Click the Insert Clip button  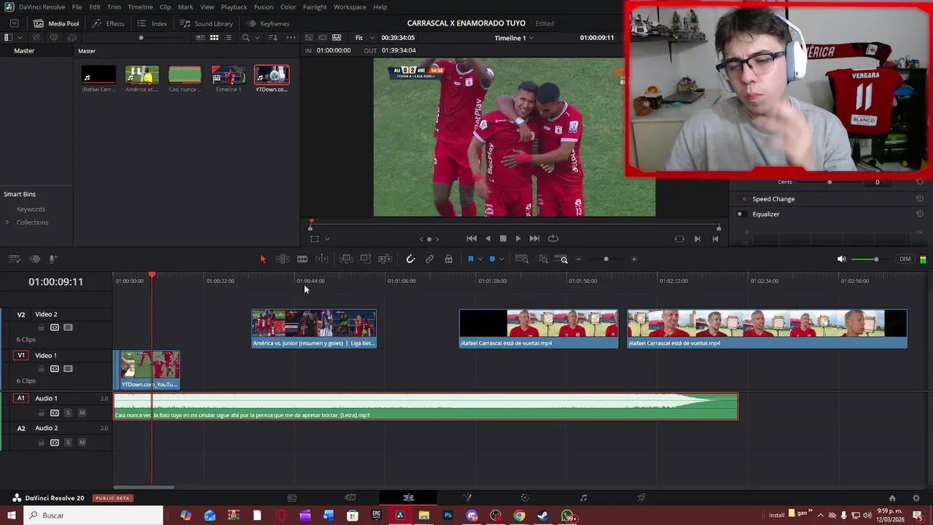pos(346,259)
